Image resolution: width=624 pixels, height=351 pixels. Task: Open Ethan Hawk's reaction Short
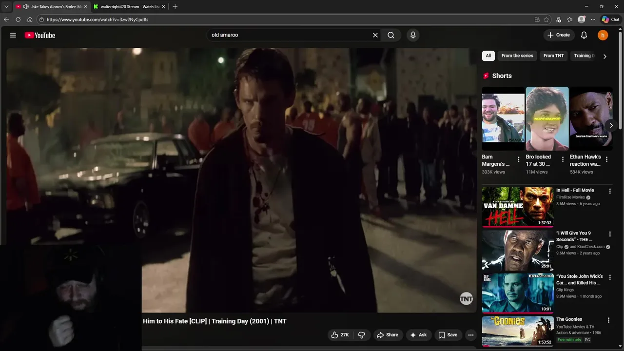pos(591,118)
